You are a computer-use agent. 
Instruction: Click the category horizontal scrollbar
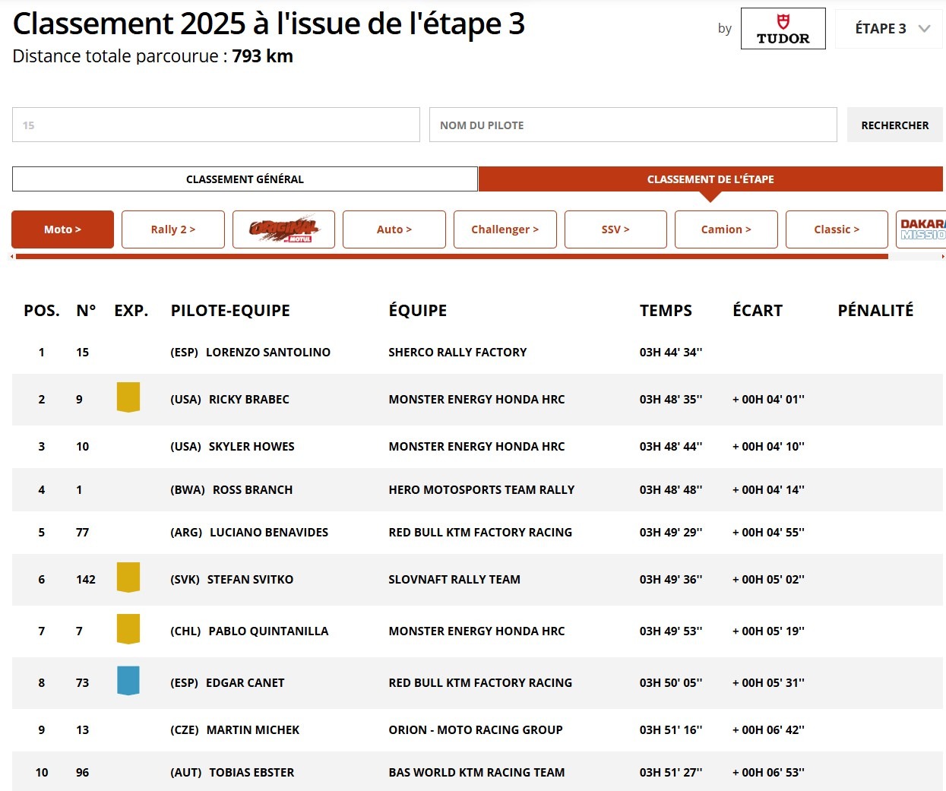(x=451, y=257)
